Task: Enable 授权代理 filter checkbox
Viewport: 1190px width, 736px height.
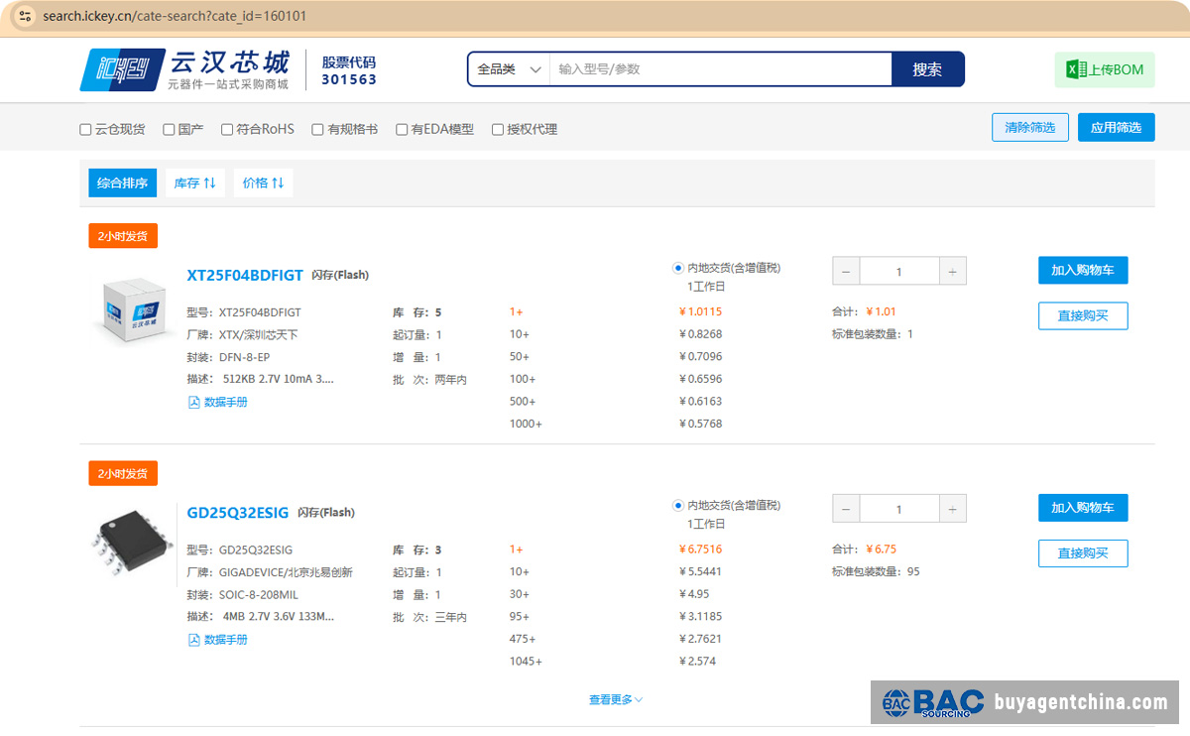Action: [498, 129]
